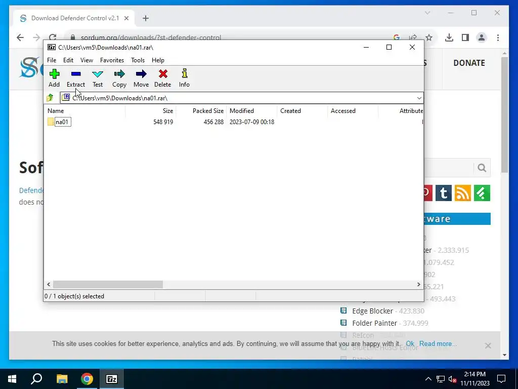Click DONATE on the website
The image size is (518, 389).
click(x=469, y=63)
